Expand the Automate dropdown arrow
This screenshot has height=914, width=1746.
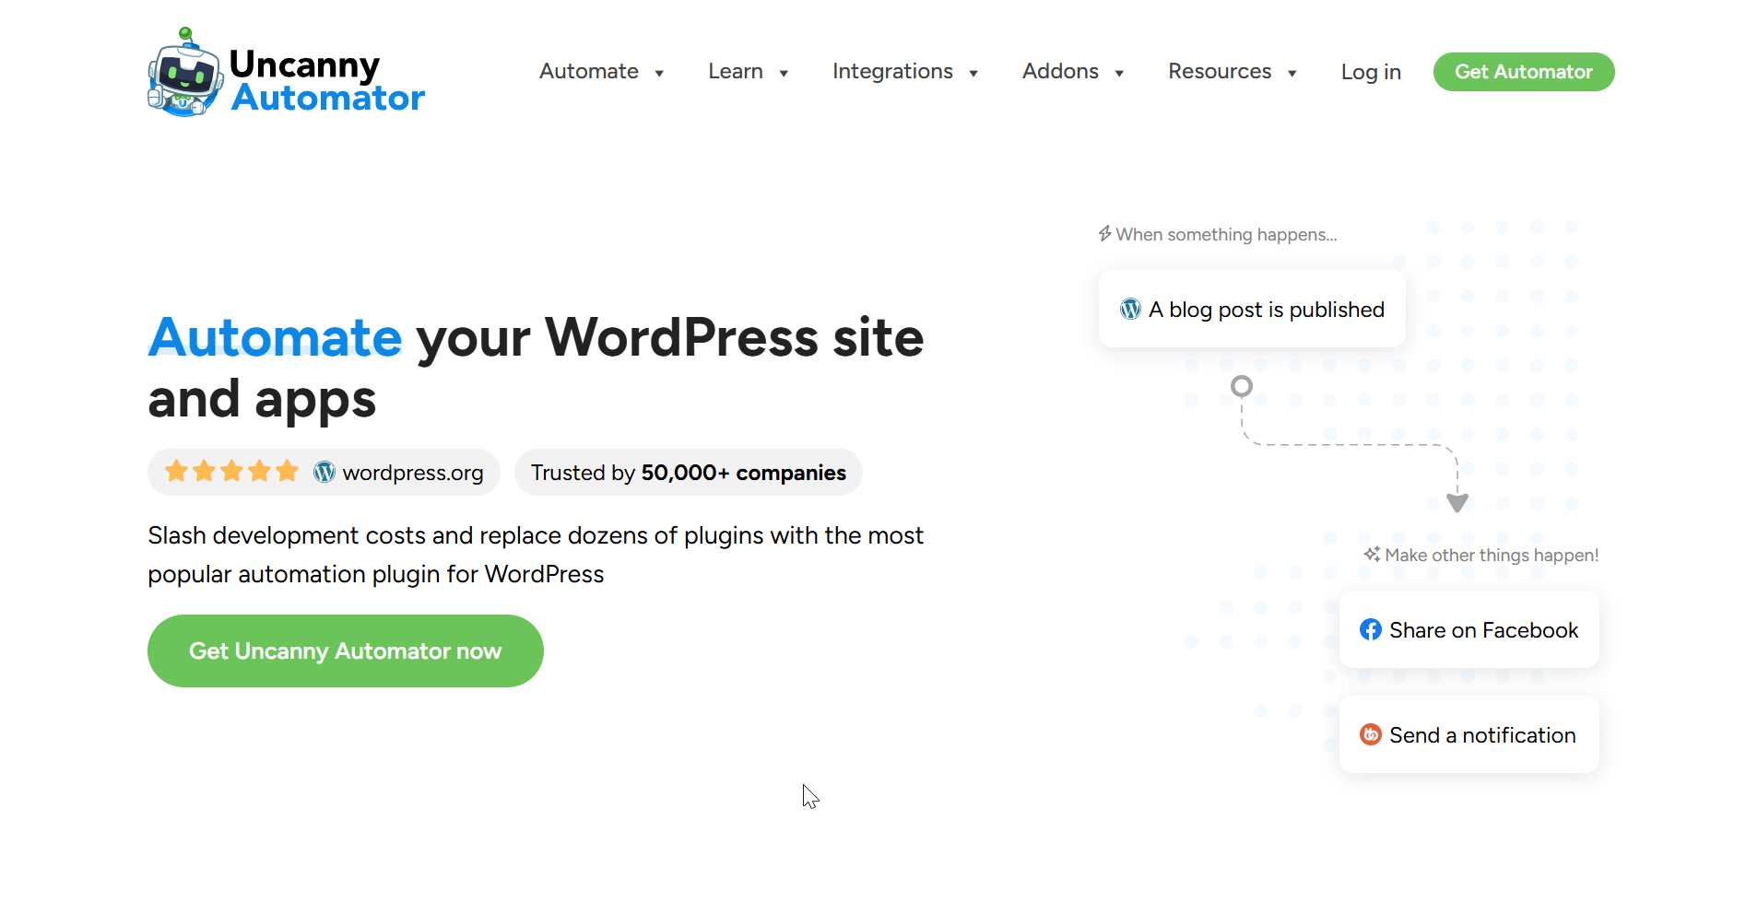[x=659, y=73]
